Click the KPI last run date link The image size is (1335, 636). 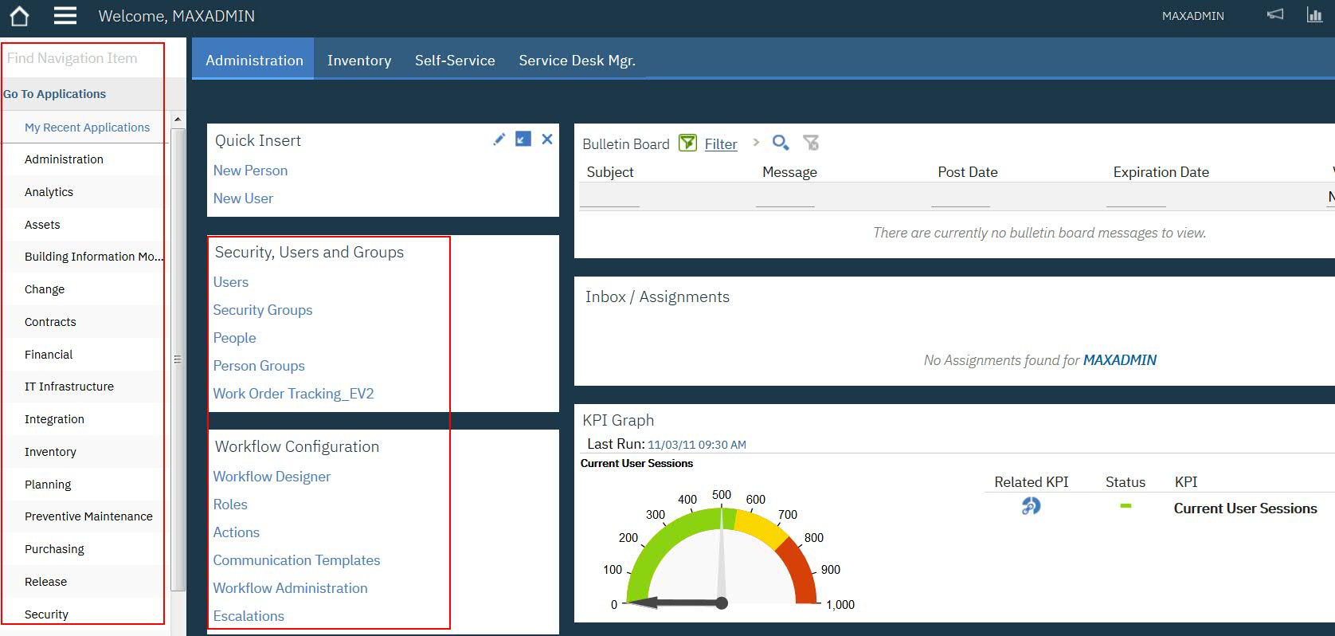[697, 445]
